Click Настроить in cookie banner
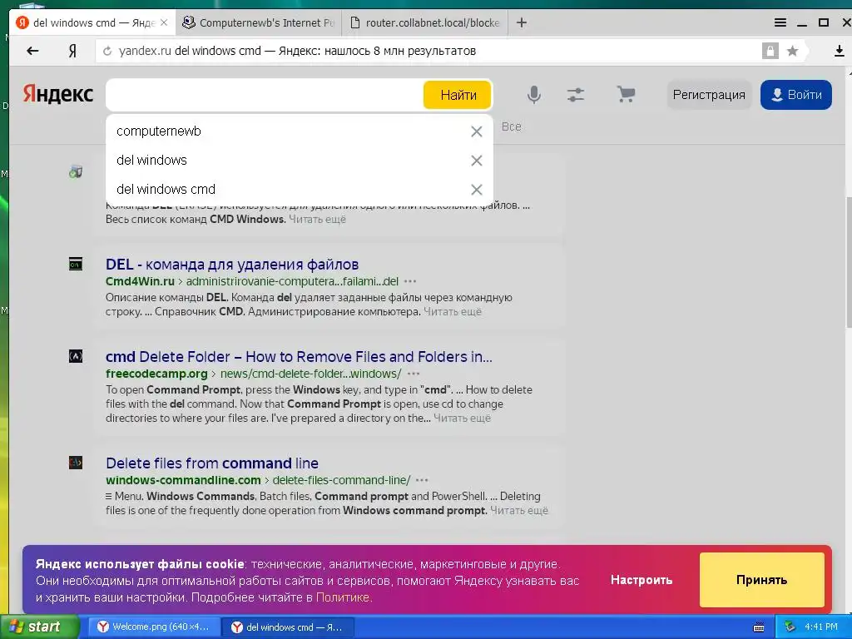The image size is (852, 639). 641,580
